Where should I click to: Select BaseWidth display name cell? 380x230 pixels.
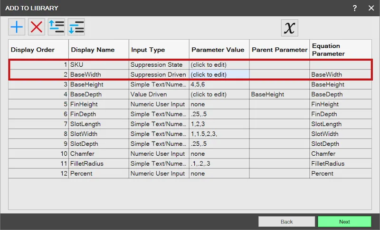tap(99, 75)
